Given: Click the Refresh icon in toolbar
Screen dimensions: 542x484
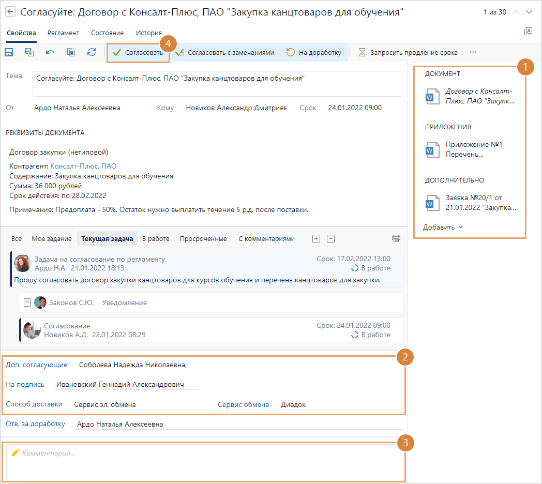Looking at the screenshot, I should pyautogui.click(x=92, y=52).
